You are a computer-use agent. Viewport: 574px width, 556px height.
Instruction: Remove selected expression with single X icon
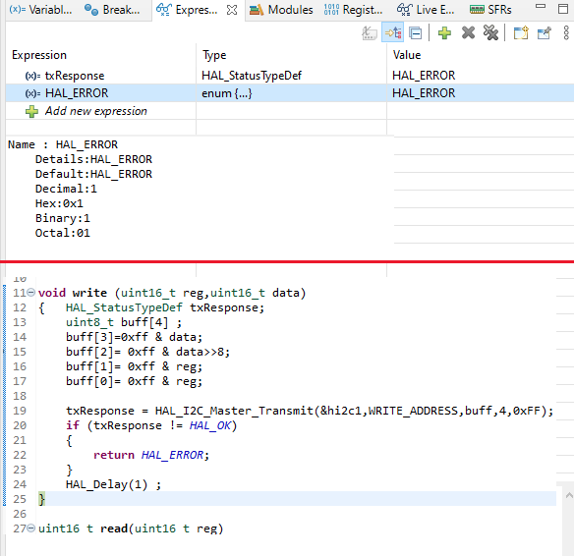(x=468, y=33)
